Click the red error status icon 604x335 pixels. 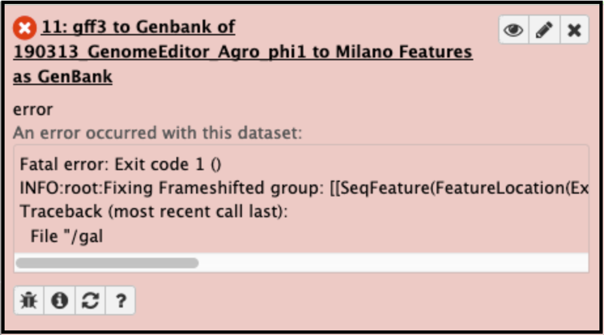(x=25, y=27)
